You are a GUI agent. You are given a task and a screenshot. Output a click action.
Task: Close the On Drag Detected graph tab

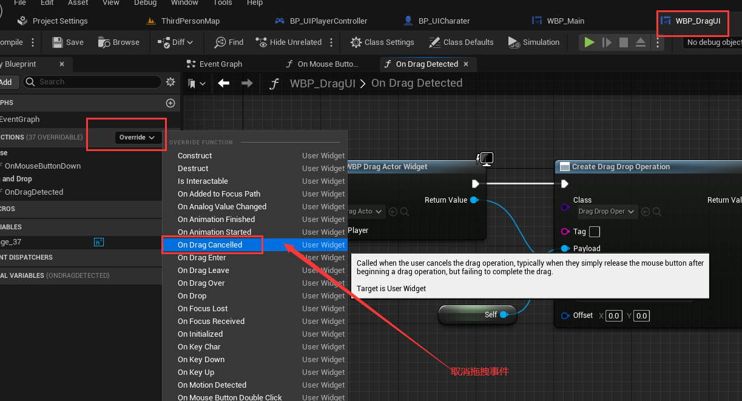pos(465,64)
